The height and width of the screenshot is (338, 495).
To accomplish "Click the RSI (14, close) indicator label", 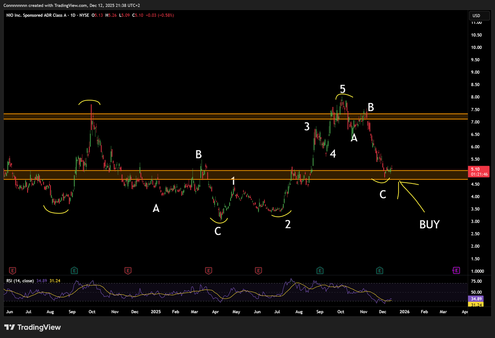I will tap(21, 281).
